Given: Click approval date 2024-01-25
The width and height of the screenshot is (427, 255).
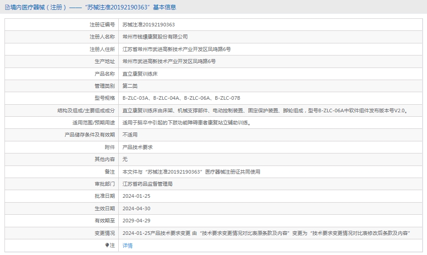Looking at the screenshot, I should (136, 196).
